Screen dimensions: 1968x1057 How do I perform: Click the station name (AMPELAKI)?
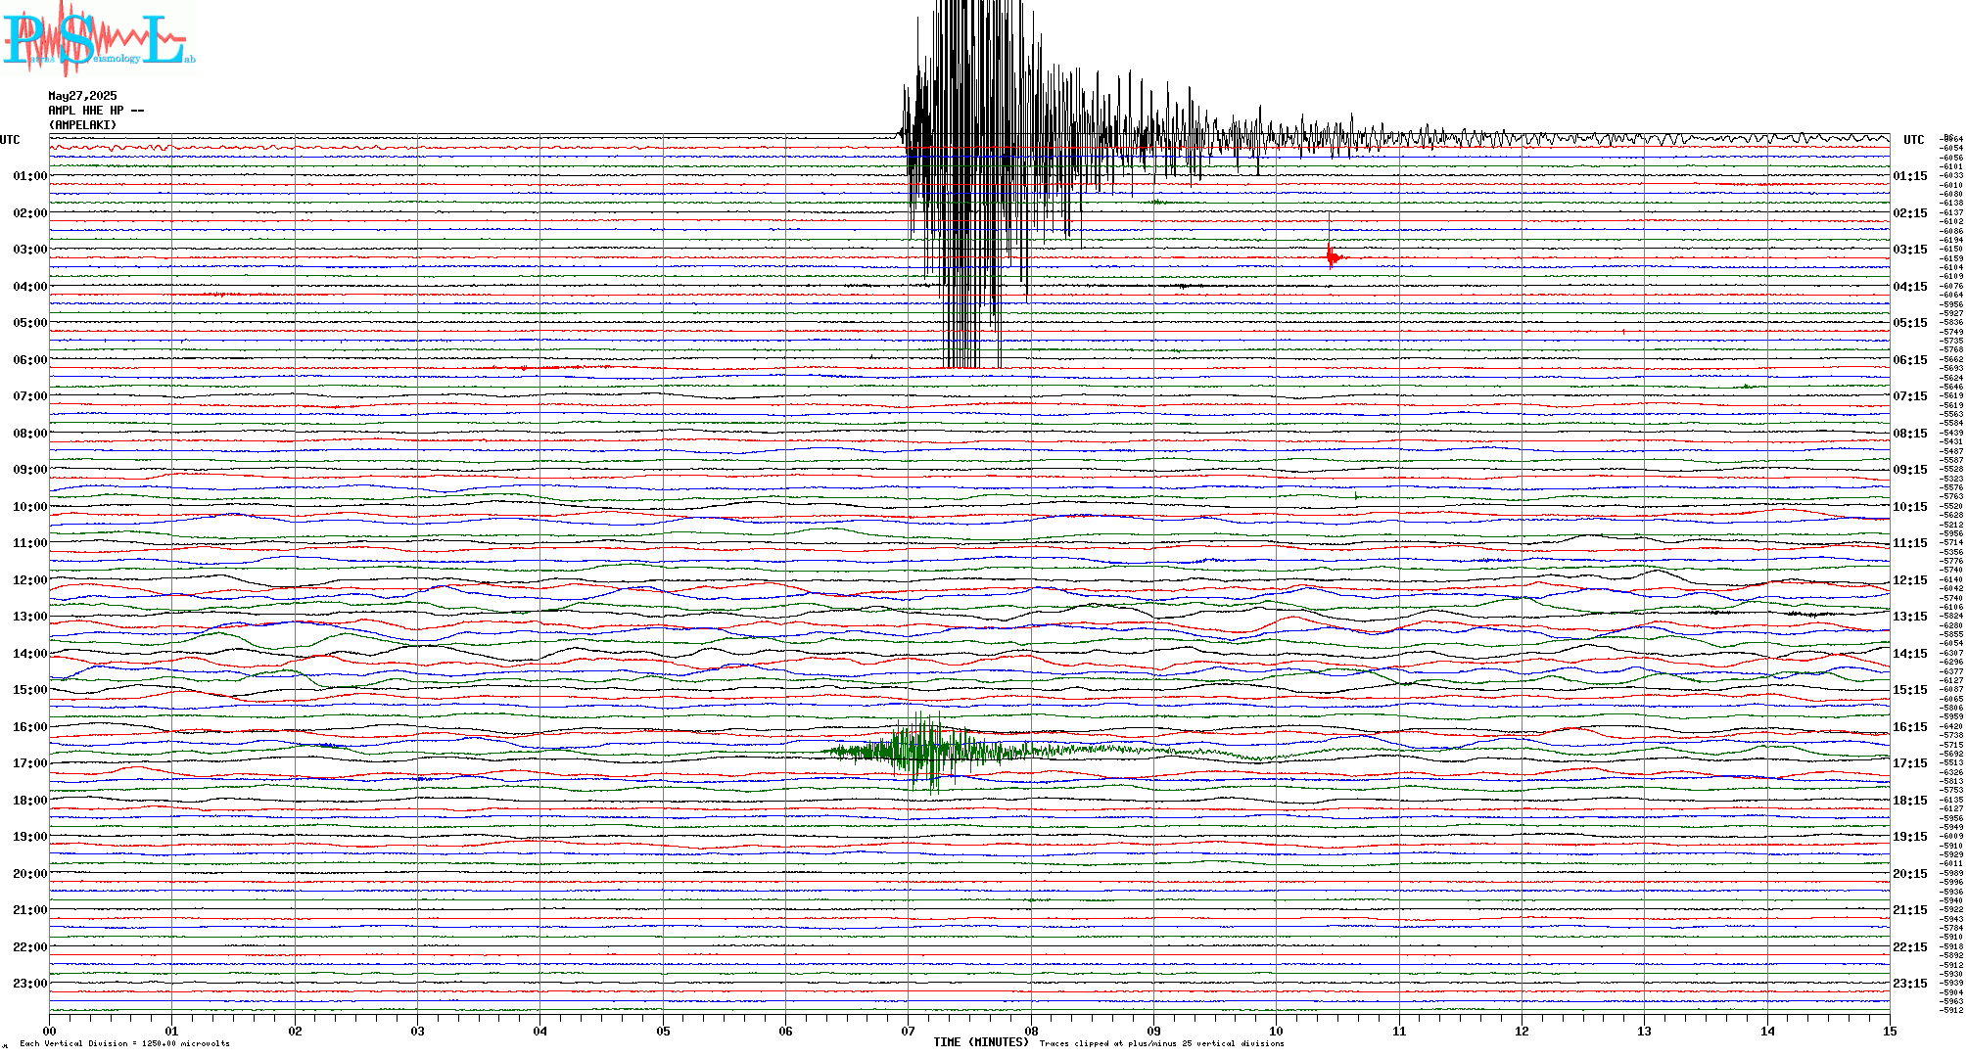point(82,125)
